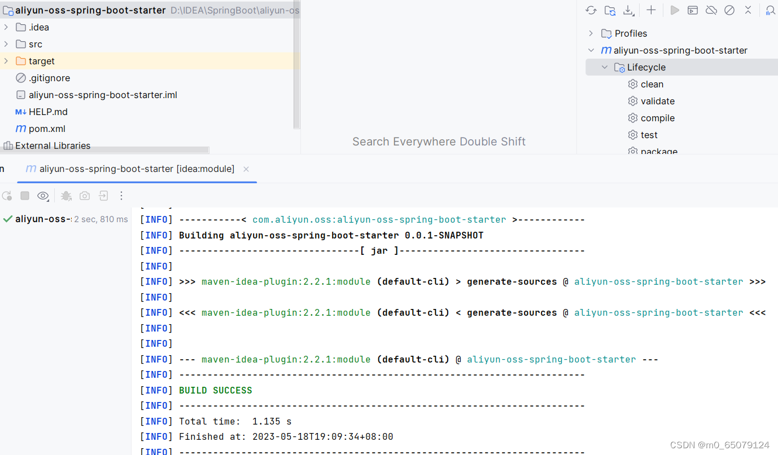The height and width of the screenshot is (455, 778).
Task: Reload all Maven projects
Action: [591, 10]
